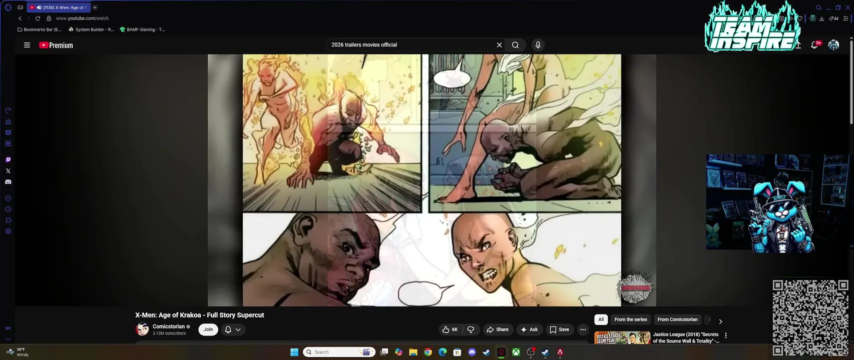The image size is (854, 360).
Task: Open the Bookmarks Bar folder
Action: (x=39, y=29)
